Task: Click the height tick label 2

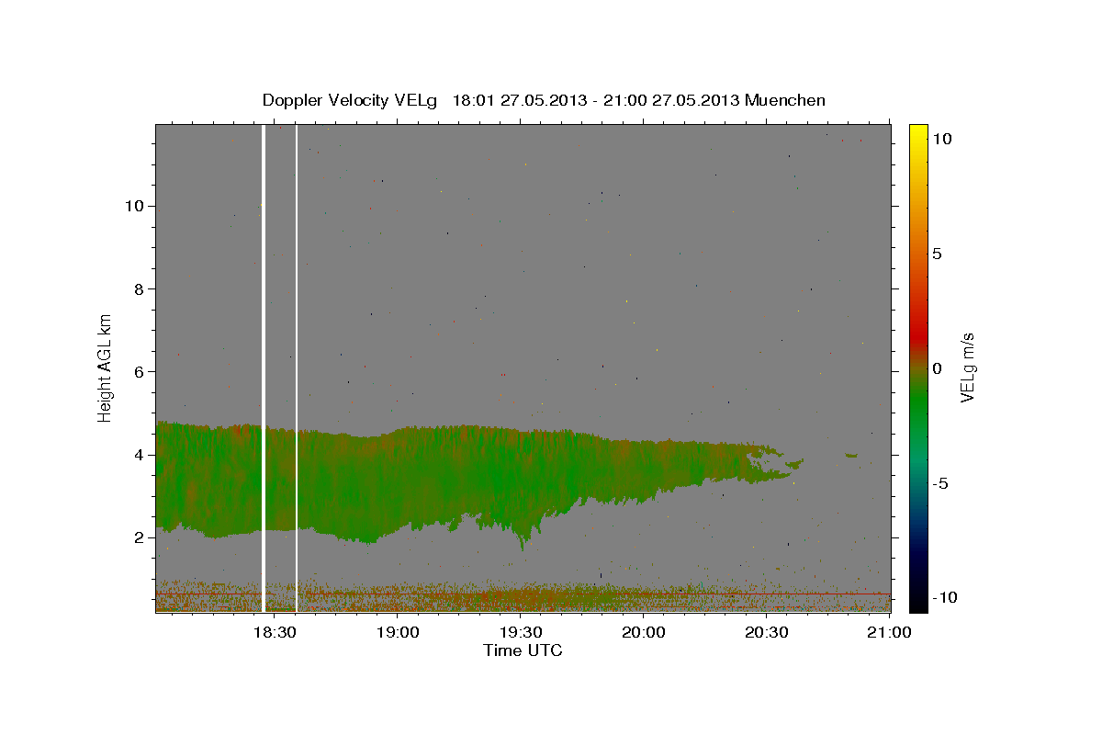Action: point(138,537)
